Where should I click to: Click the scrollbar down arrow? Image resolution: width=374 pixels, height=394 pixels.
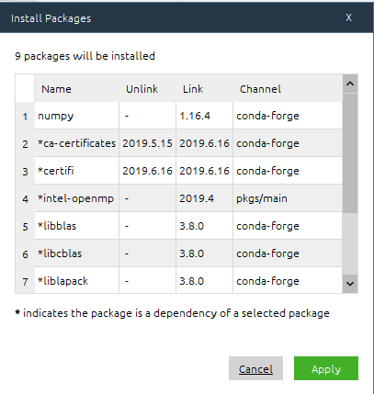(350, 284)
